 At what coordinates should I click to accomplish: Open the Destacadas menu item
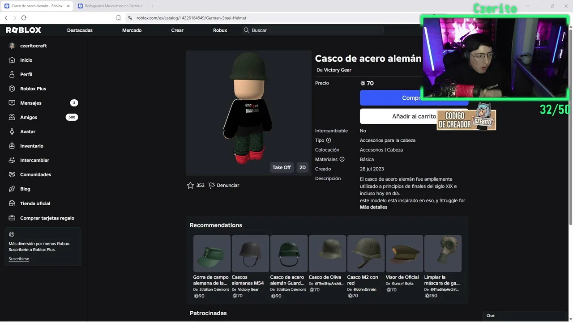coord(80,30)
